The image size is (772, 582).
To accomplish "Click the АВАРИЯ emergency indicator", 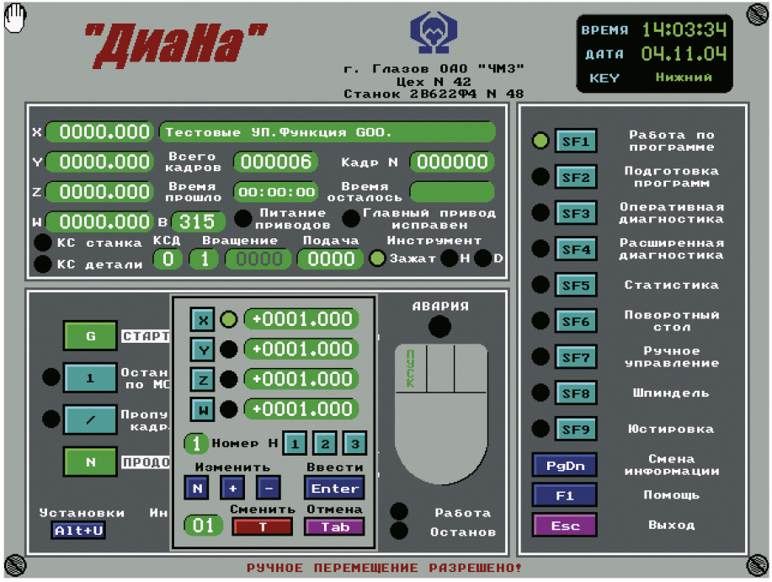I will coord(439,327).
